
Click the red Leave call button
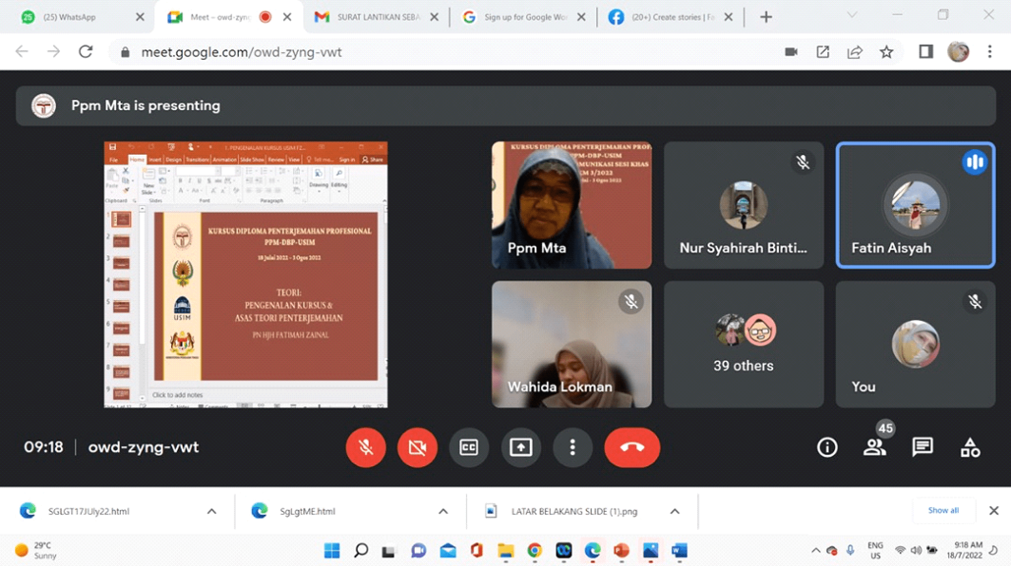tap(632, 447)
